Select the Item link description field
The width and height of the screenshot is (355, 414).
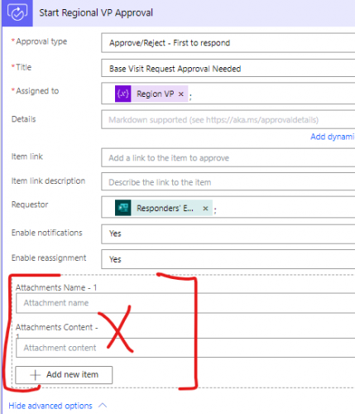[x=228, y=182]
